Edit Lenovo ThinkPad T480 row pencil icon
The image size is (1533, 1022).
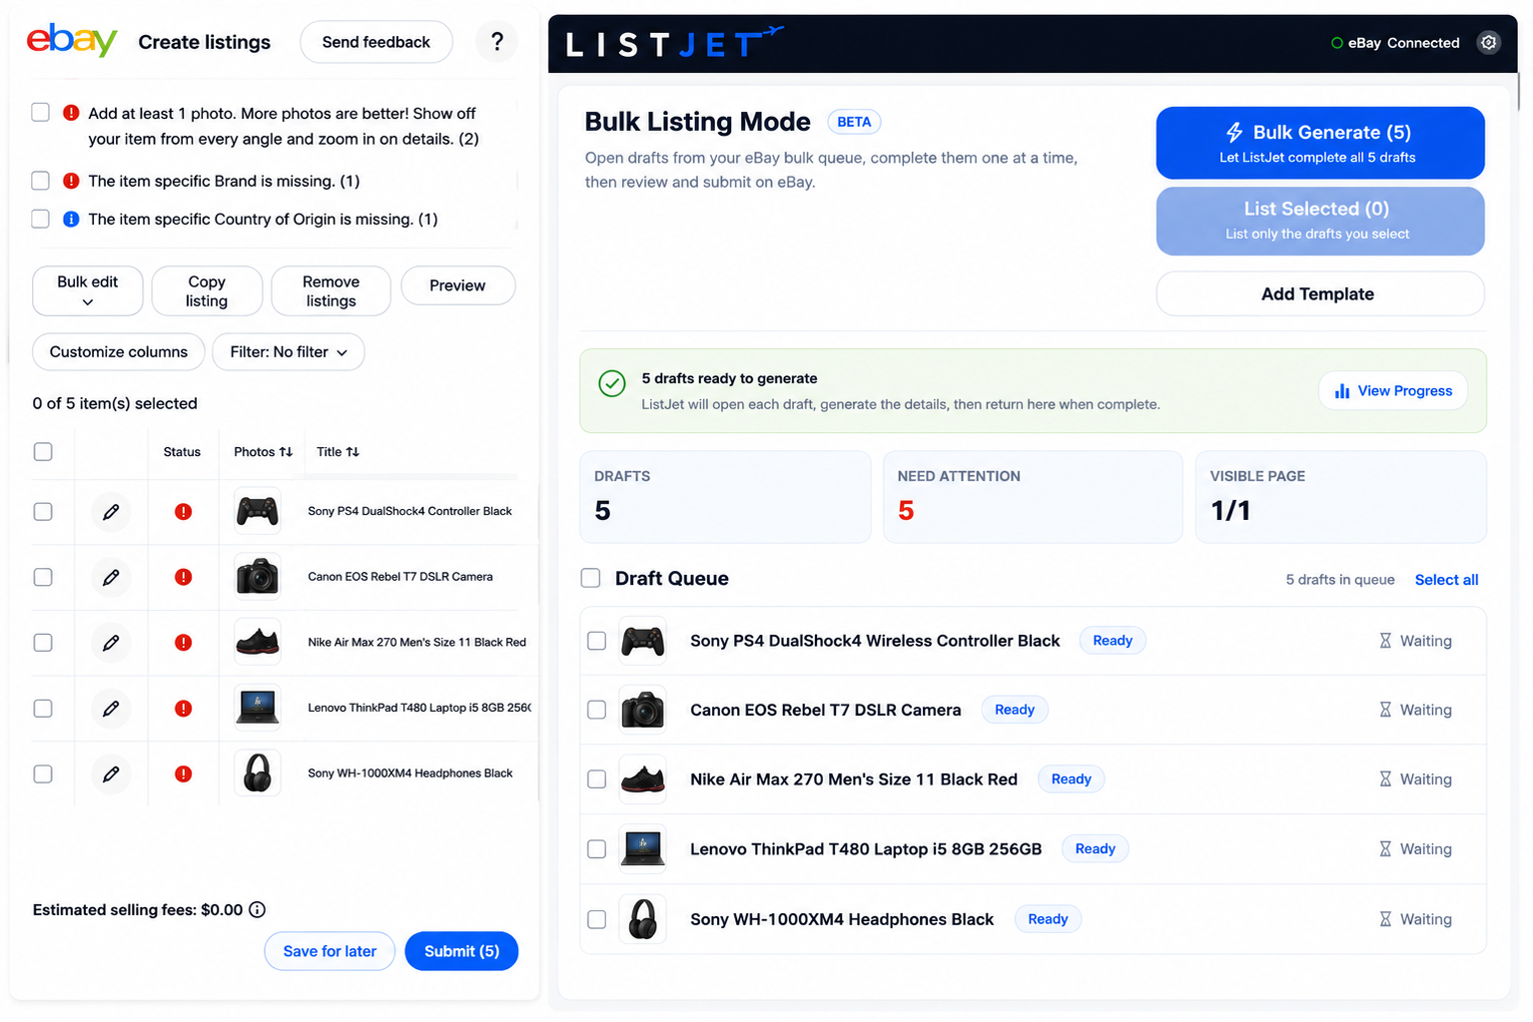click(x=111, y=709)
